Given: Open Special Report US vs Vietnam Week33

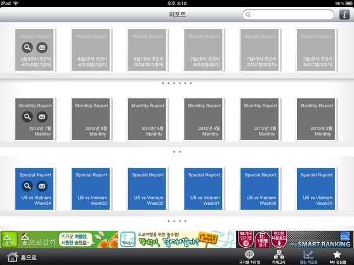Looking at the screenshot, I should coord(91,189).
